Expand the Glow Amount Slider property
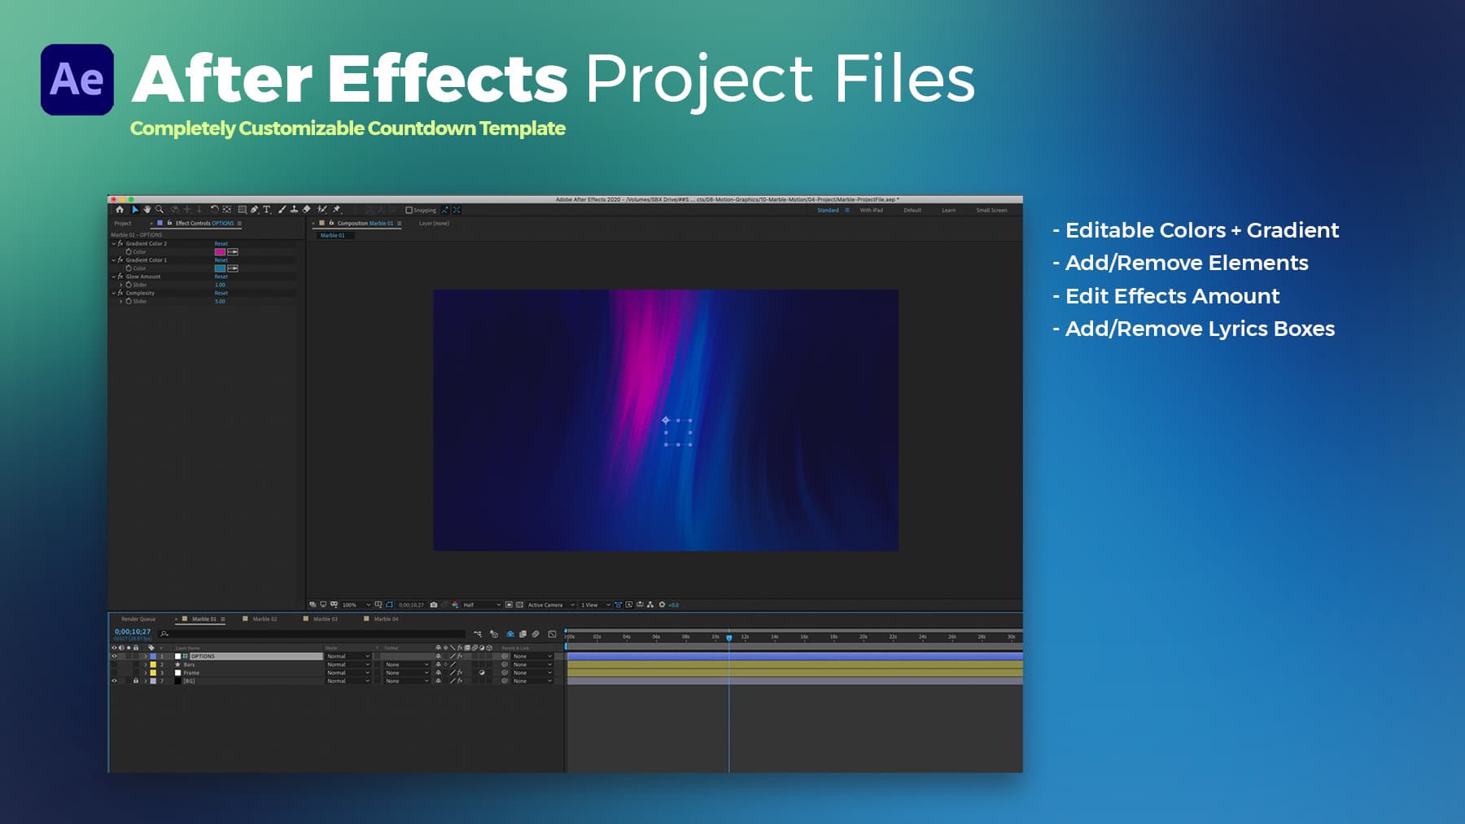 121,285
